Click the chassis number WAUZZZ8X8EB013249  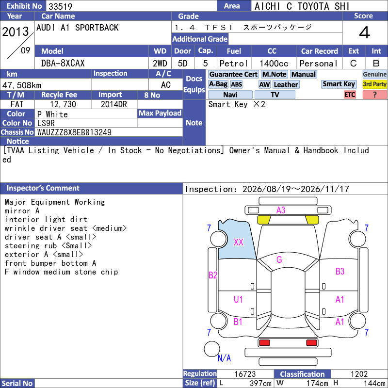pos(74,132)
